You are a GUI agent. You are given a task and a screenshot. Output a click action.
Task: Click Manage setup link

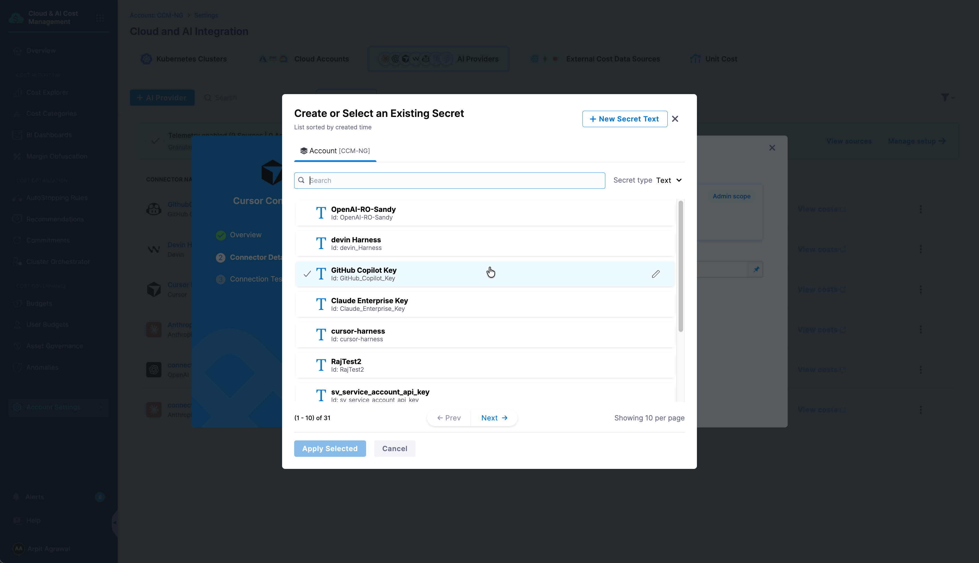pos(916,141)
